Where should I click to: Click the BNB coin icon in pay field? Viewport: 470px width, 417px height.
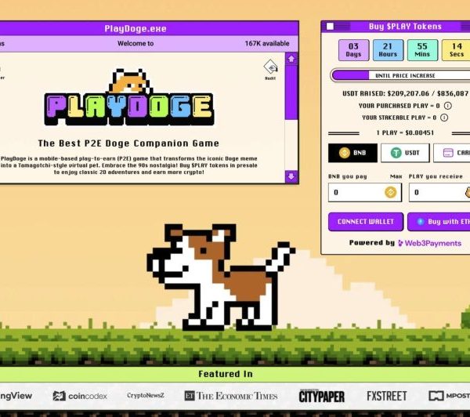pyautogui.click(x=390, y=192)
